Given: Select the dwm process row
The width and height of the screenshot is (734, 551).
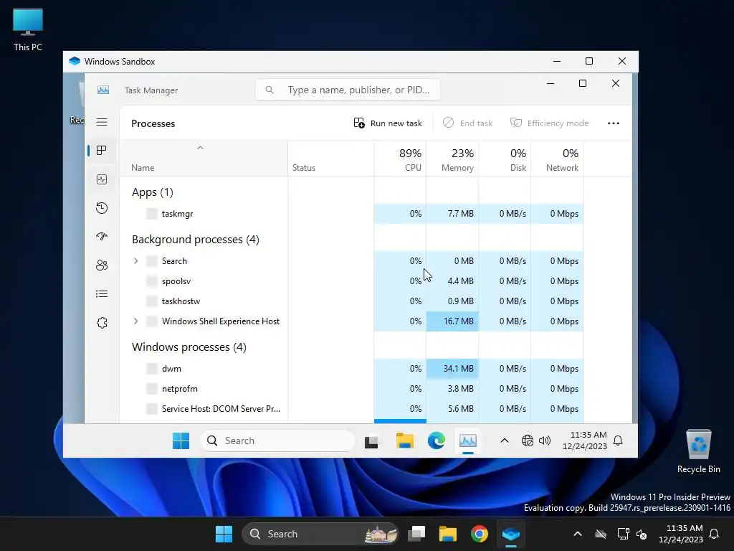Looking at the screenshot, I should tap(351, 369).
